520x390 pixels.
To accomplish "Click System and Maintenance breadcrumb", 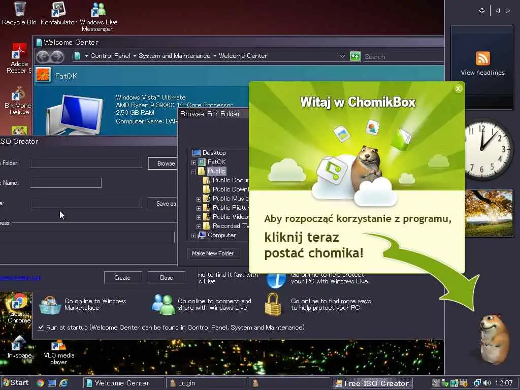I will pos(175,56).
